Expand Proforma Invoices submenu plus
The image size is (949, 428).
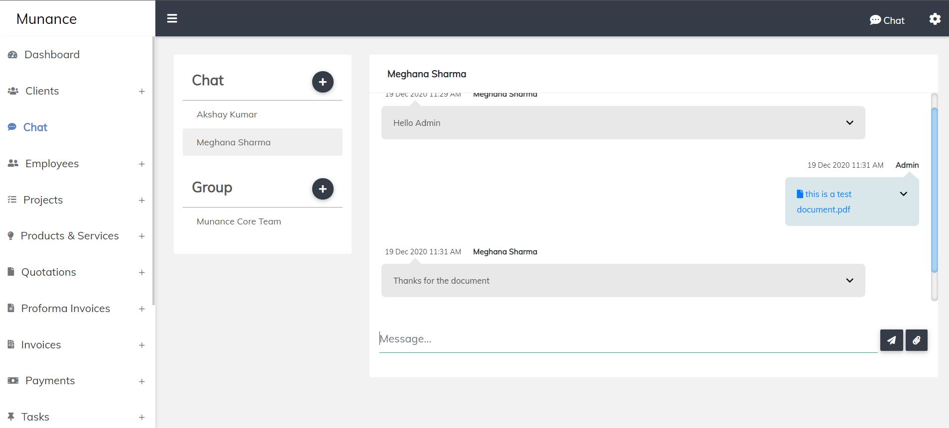142,309
